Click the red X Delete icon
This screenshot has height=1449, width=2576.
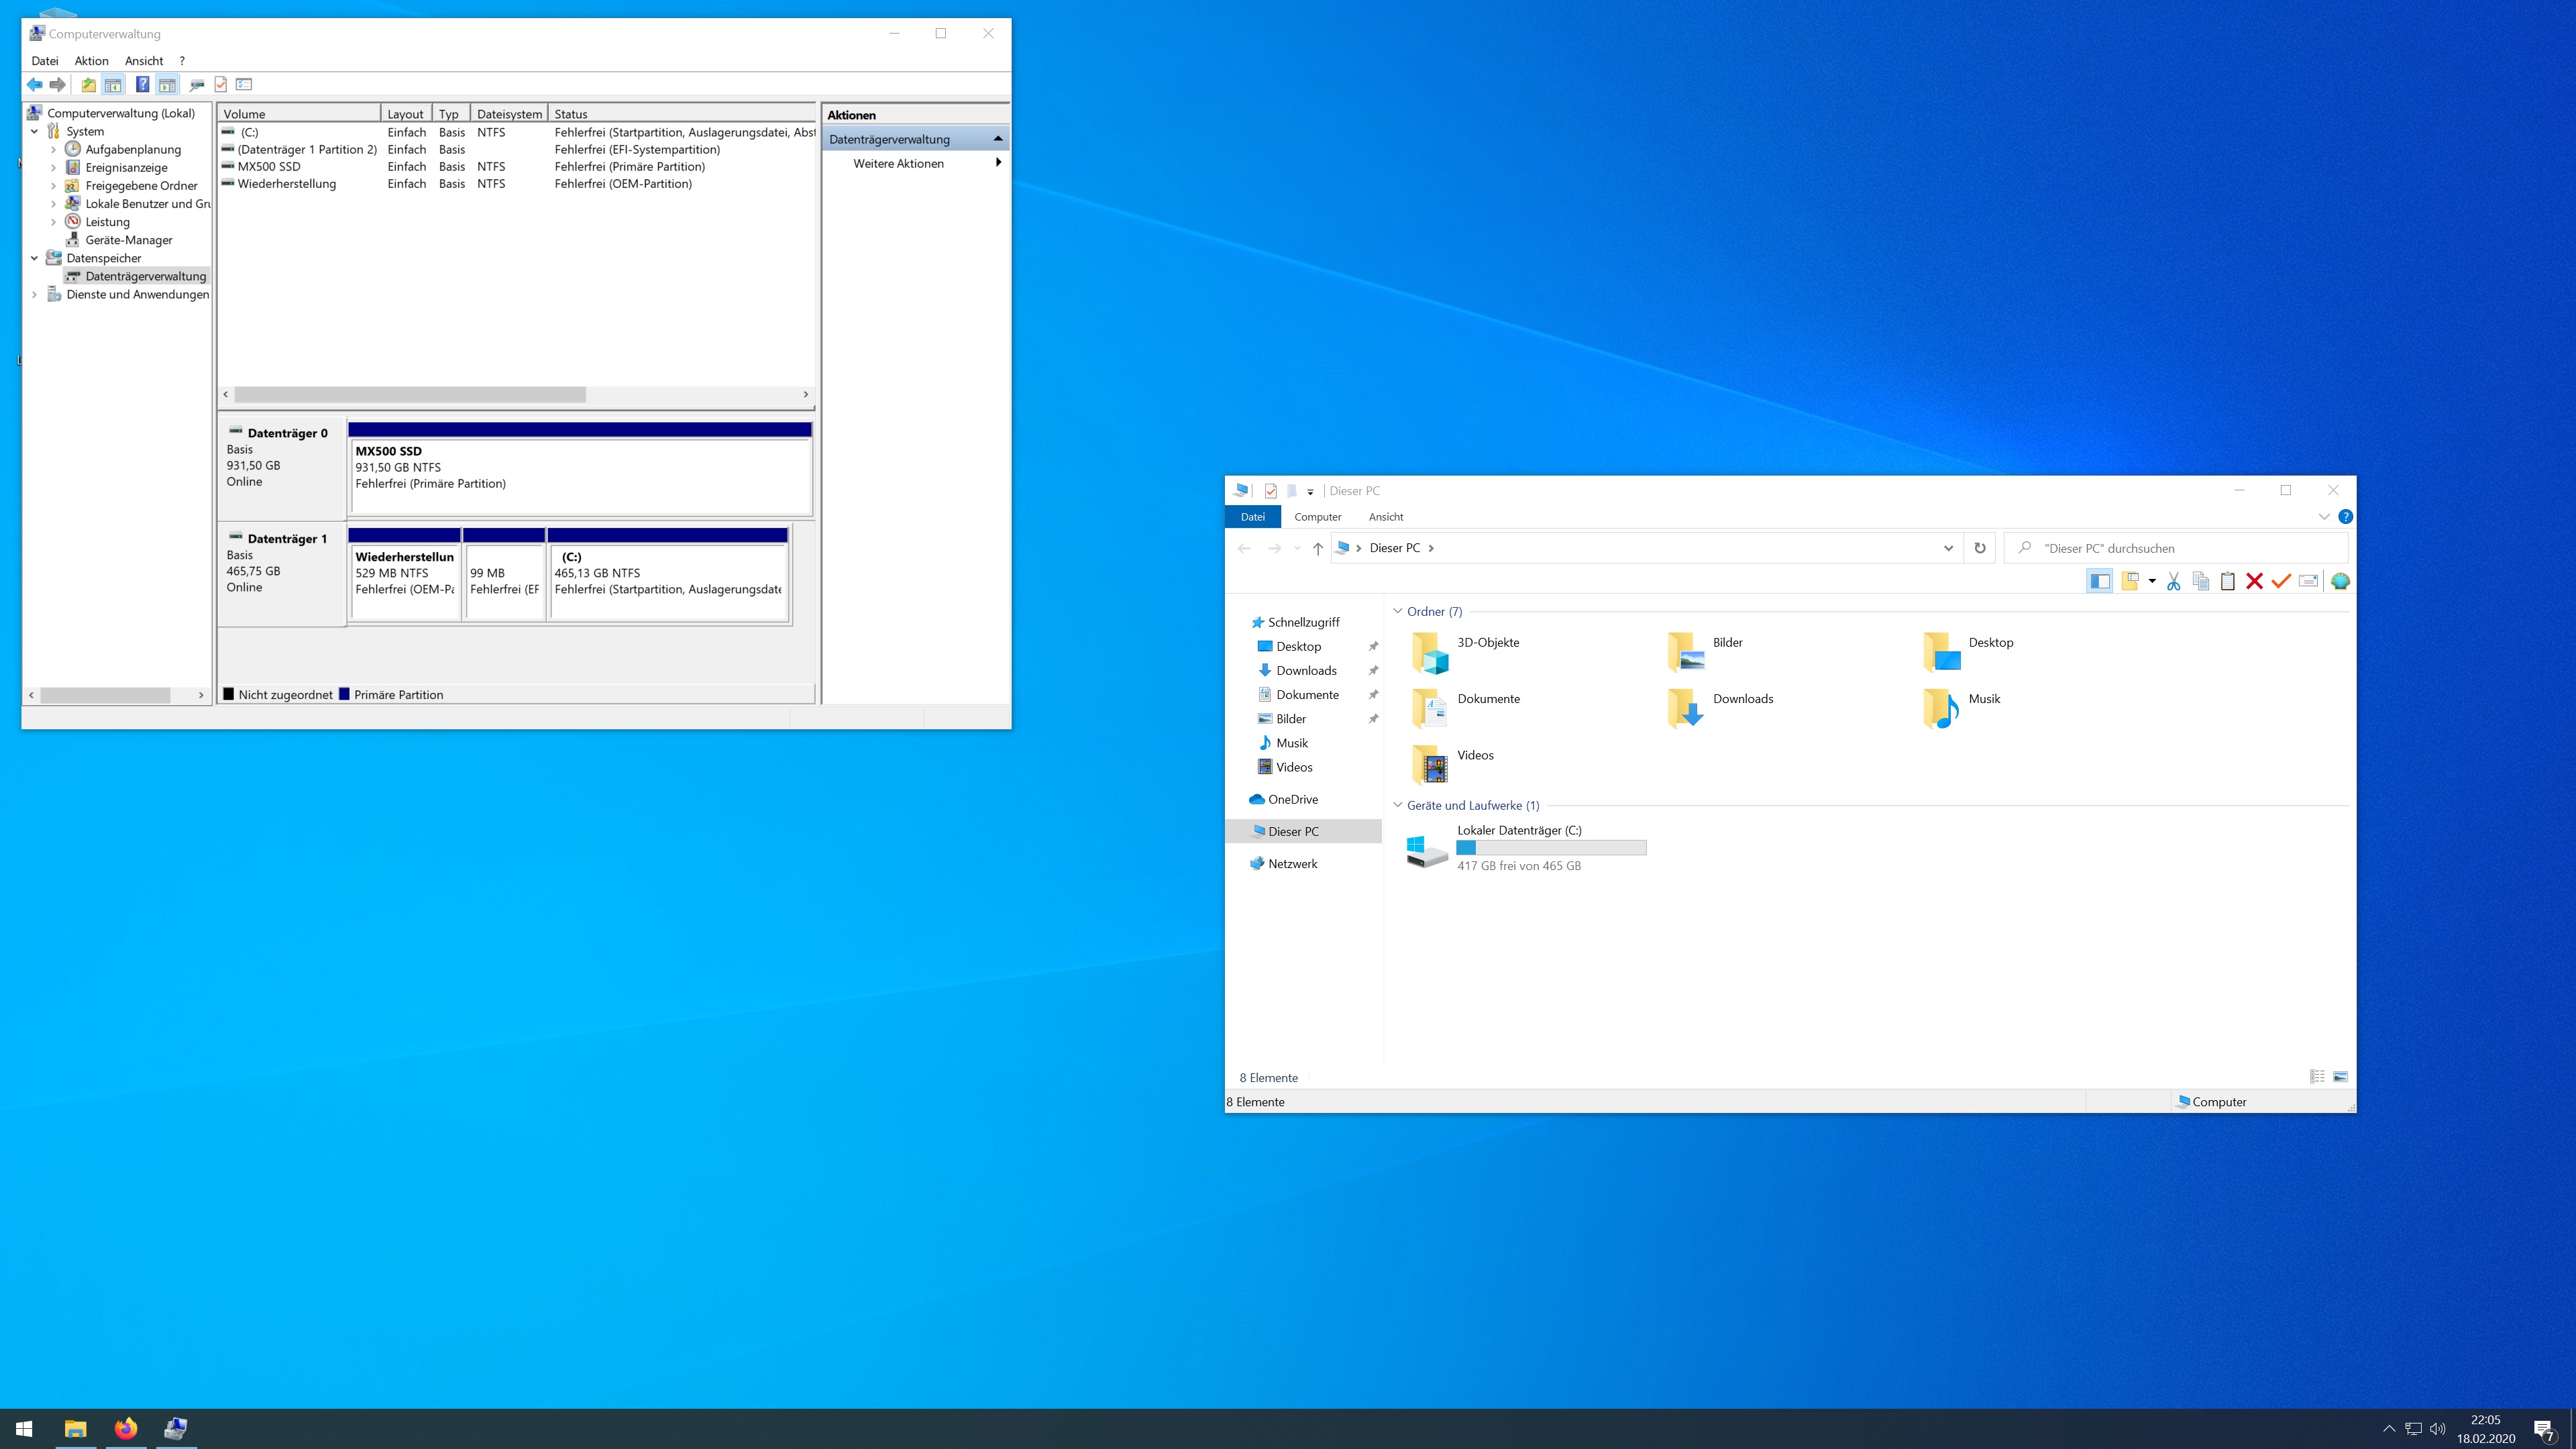(2254, 581)
